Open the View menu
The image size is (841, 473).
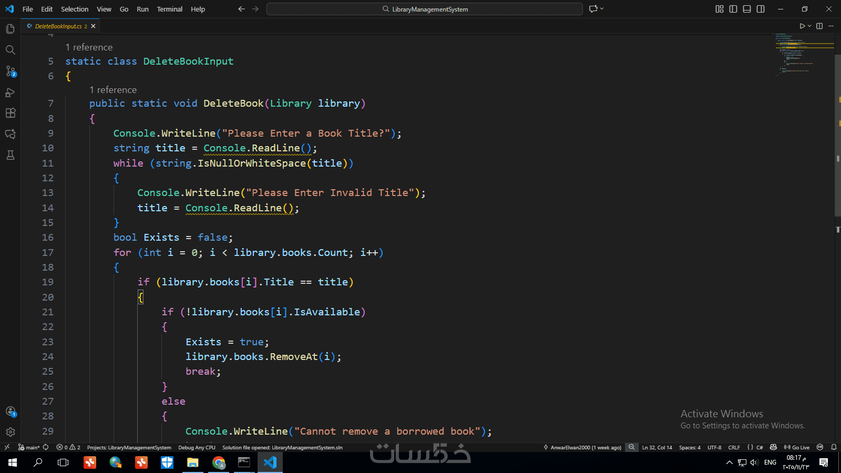104,9
